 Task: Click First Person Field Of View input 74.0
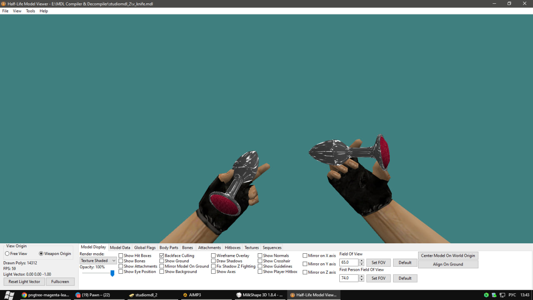tap(349, 278)
